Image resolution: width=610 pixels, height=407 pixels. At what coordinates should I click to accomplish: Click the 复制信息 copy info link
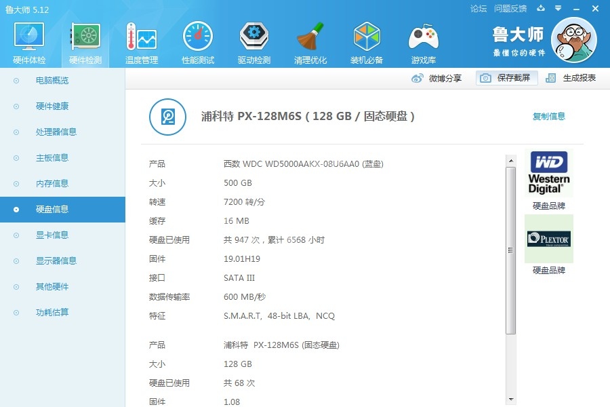click(x=548, y=117)
